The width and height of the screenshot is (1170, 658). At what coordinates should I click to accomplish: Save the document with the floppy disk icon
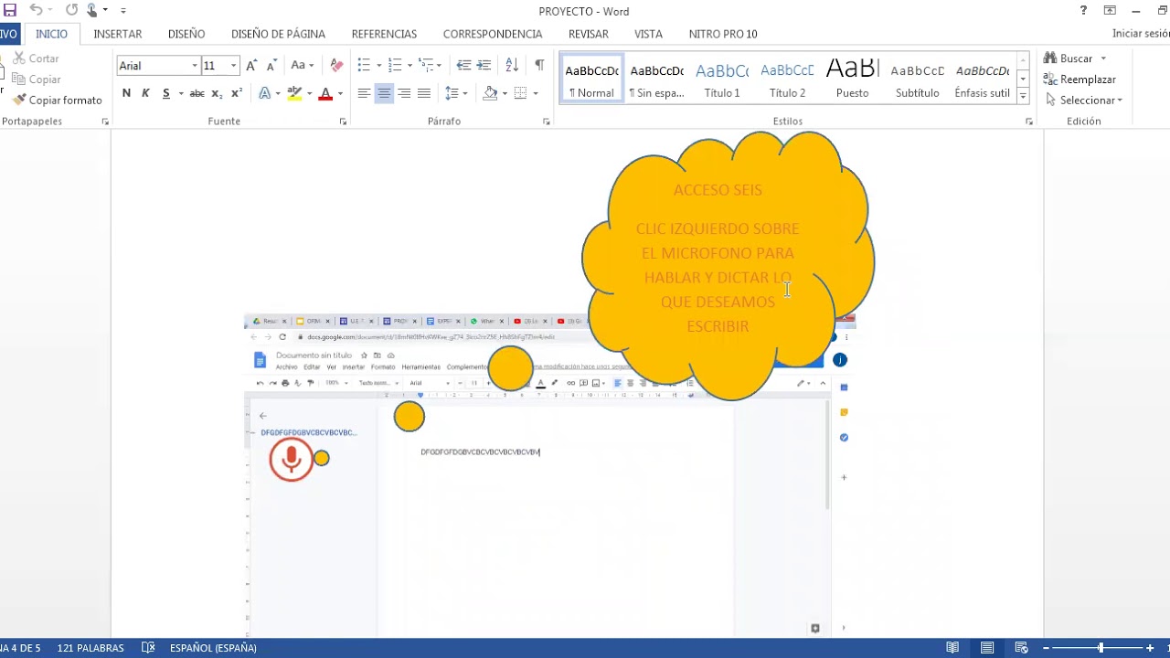pos(10,10)
